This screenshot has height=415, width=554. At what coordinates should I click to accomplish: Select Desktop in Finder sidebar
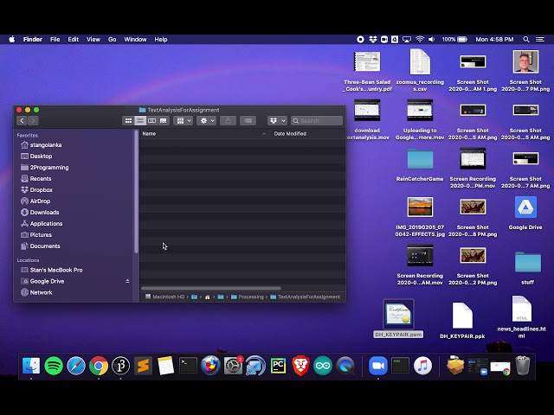pos(36,156)
